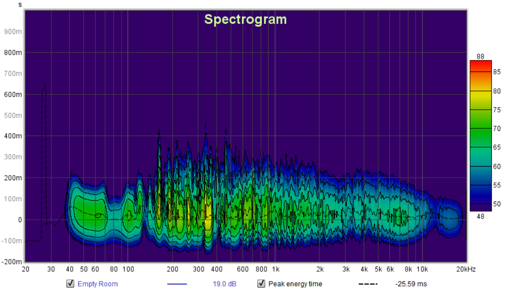
Task: Click the Peak energy time label
Action: 295,284
